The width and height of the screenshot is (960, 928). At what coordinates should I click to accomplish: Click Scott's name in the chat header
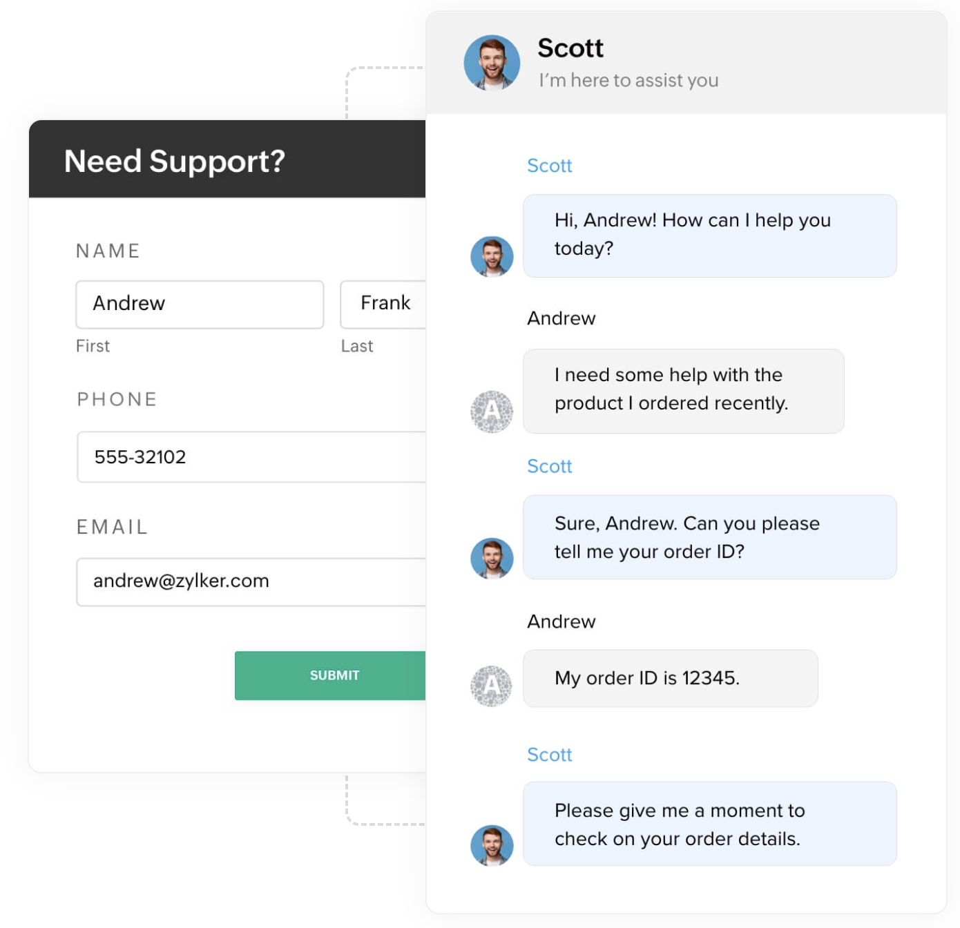pos(570,48)
